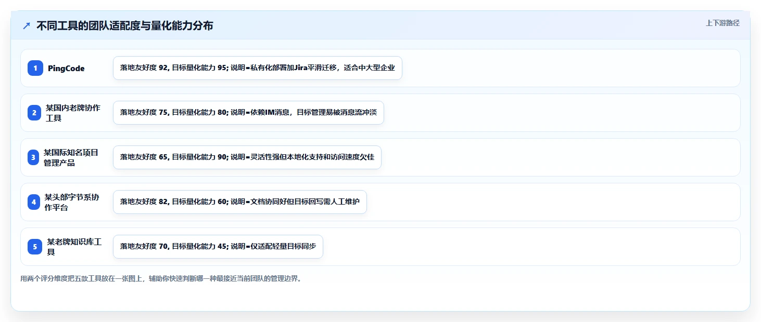Open the description box with 落地友好度 70
The height and width of the screenshot is (322, 761).
(x=218, y=247)
